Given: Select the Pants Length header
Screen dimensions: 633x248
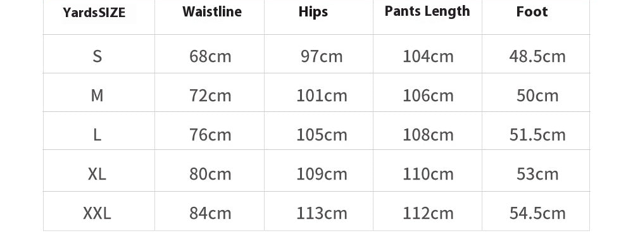Looking at the screenshot, I should pyautogui.click(x=427, y=11).
